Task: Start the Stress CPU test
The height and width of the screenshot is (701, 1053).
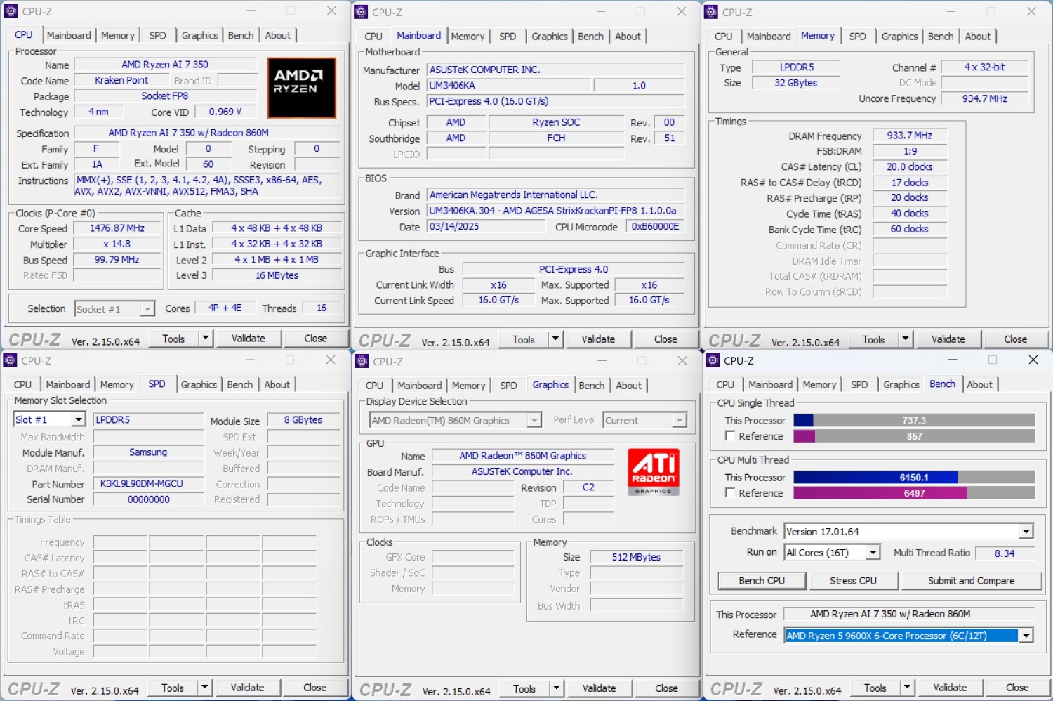Action: (853, 581)
